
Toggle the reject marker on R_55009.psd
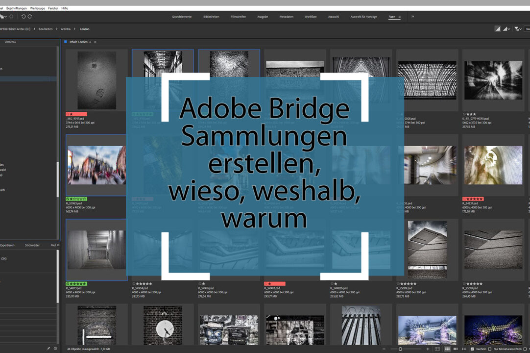(398, 284)
